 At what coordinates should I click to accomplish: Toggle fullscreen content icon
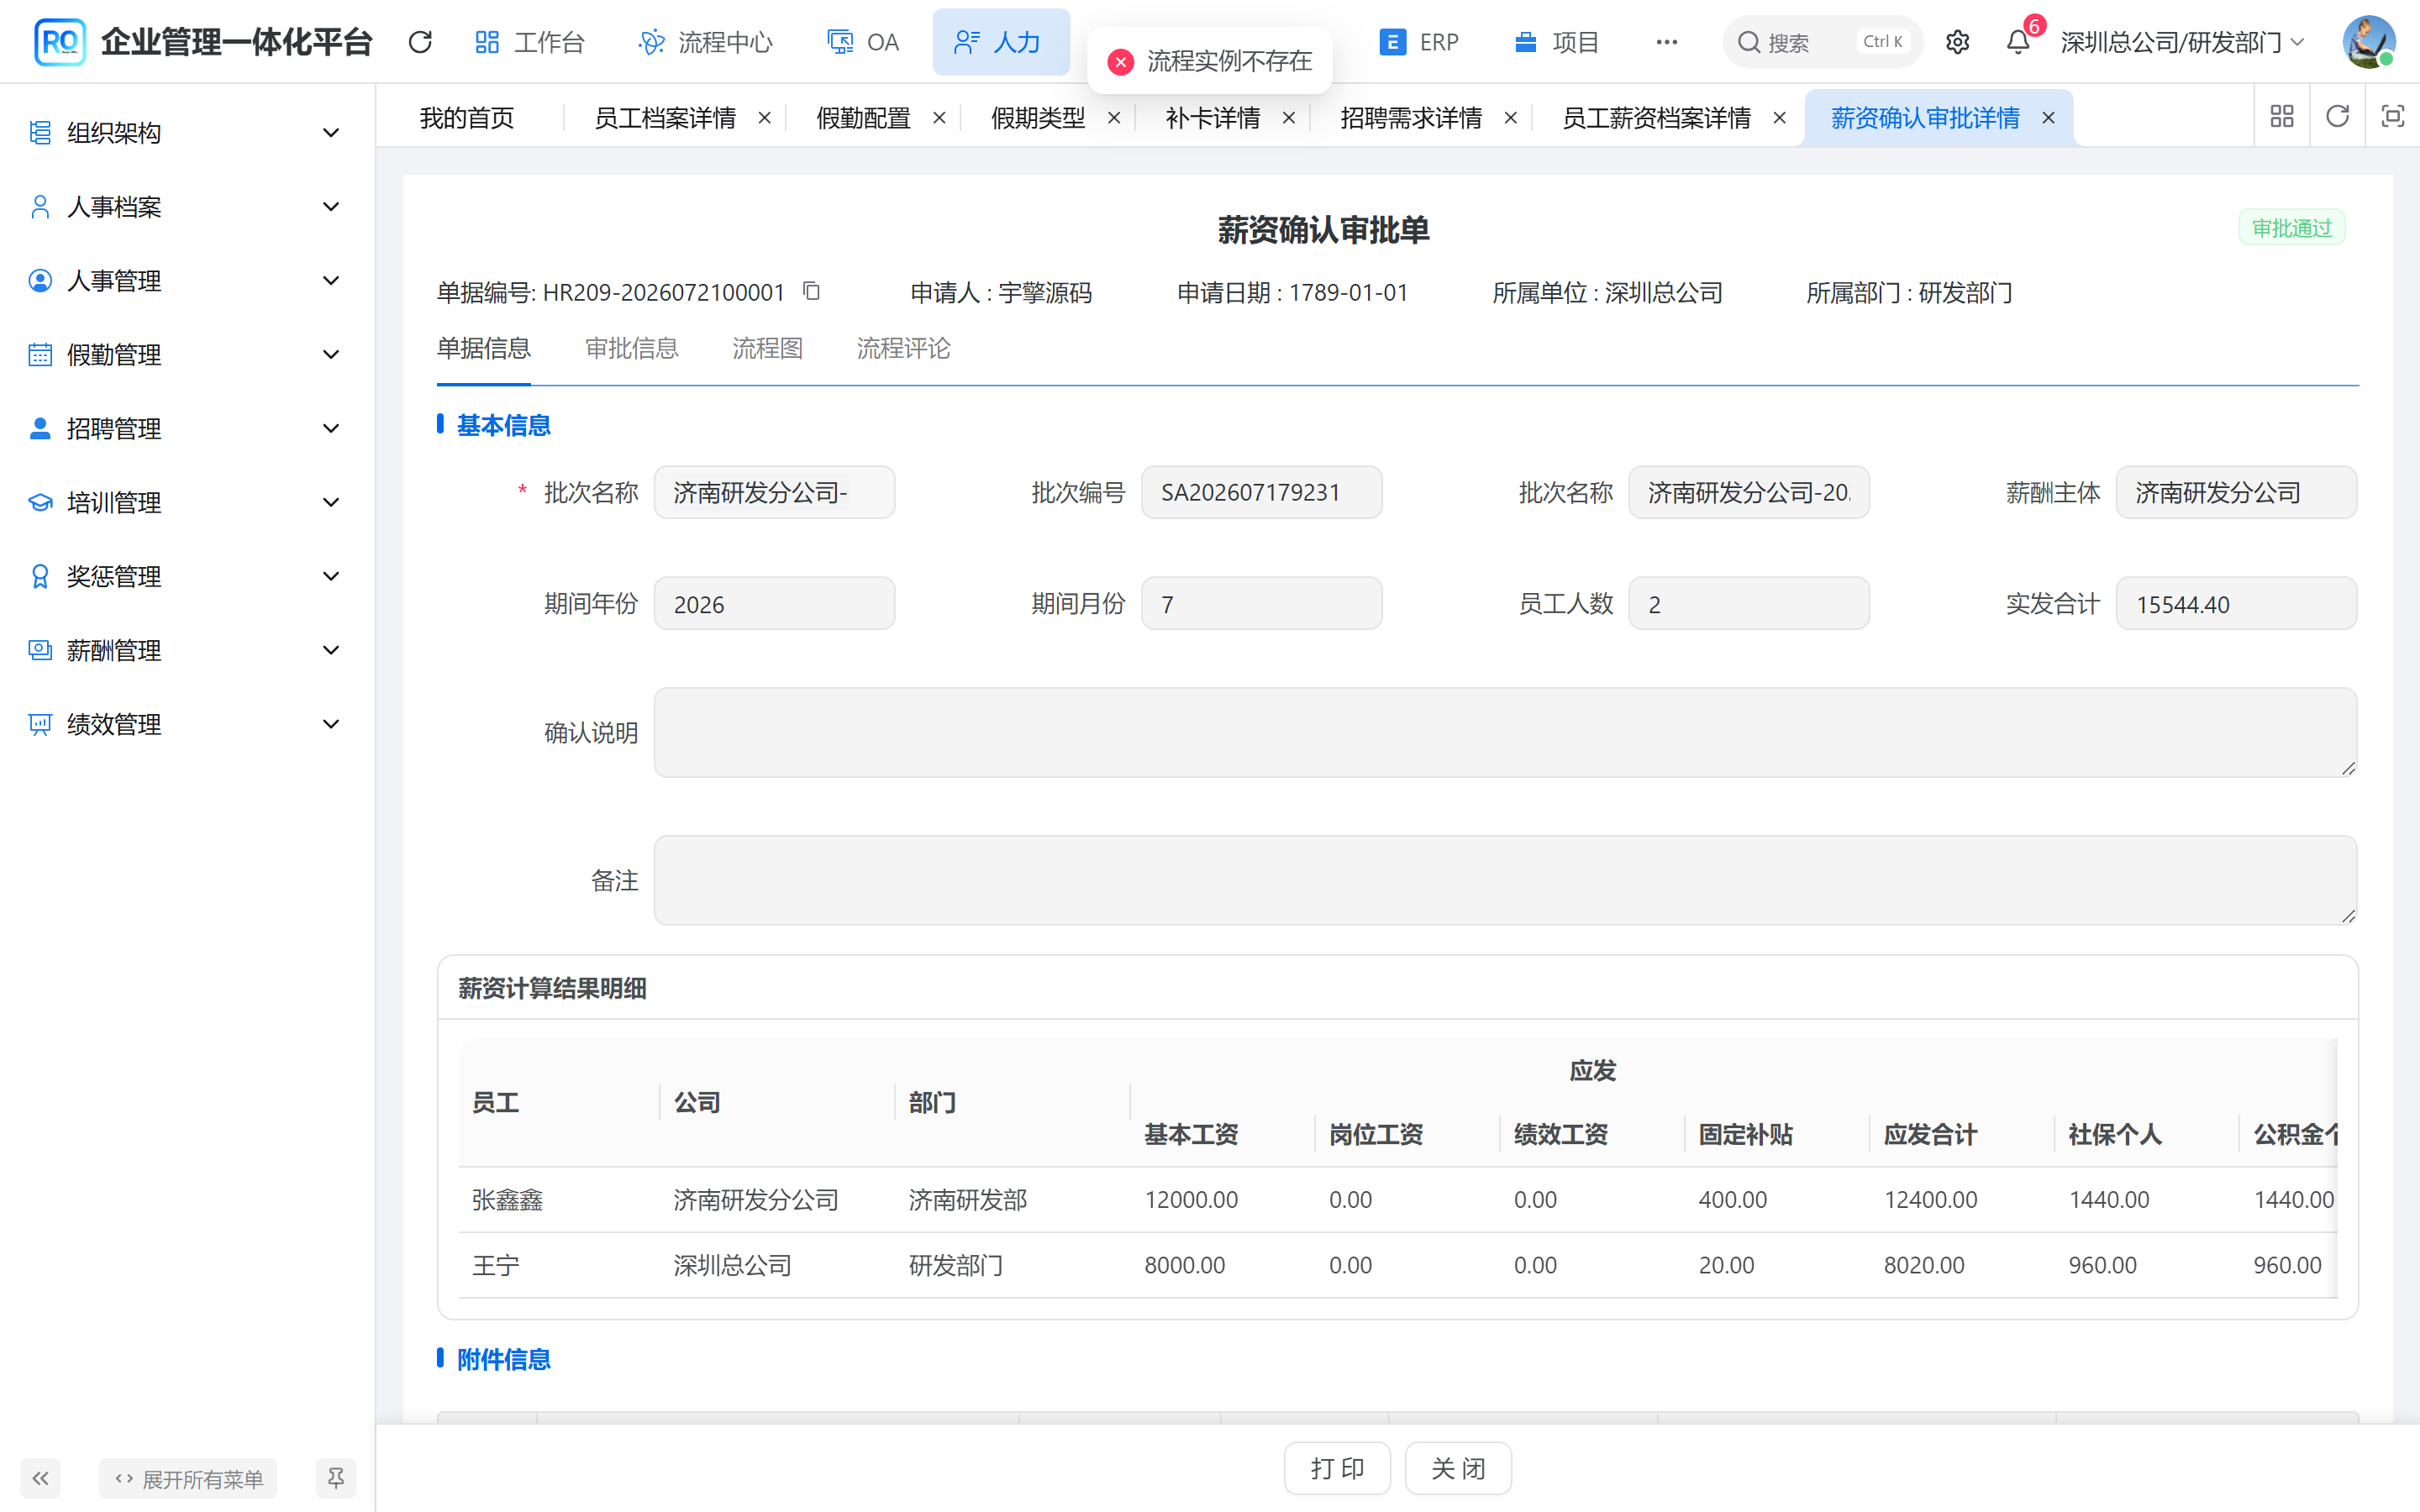(x=2392, y=117)
